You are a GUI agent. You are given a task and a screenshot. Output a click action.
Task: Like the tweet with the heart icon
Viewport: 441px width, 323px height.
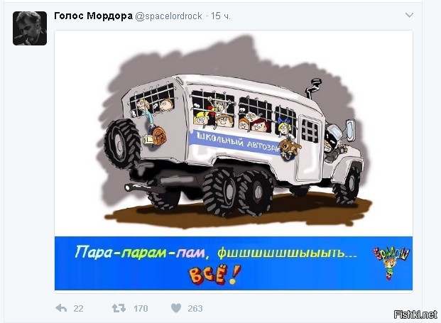tap(176, 308)
